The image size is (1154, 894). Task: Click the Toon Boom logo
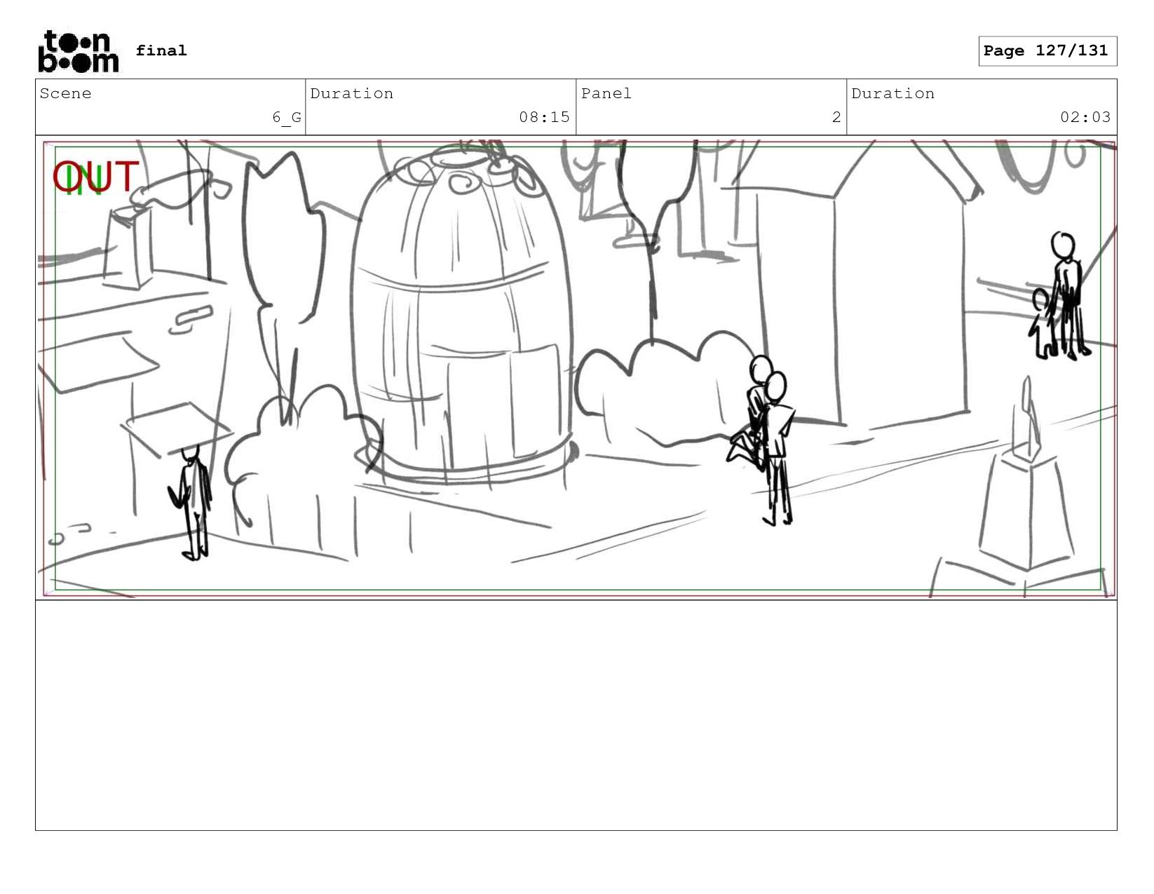pyautogui.click(x=78, y=51)
